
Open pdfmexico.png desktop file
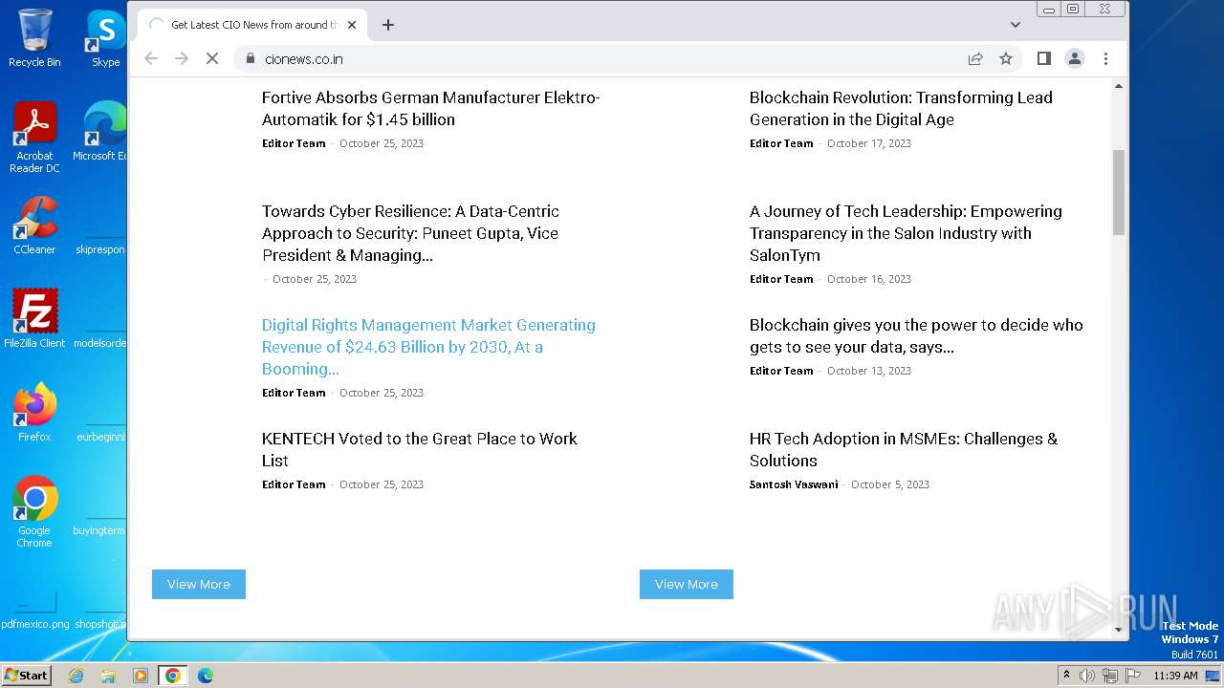34,612
